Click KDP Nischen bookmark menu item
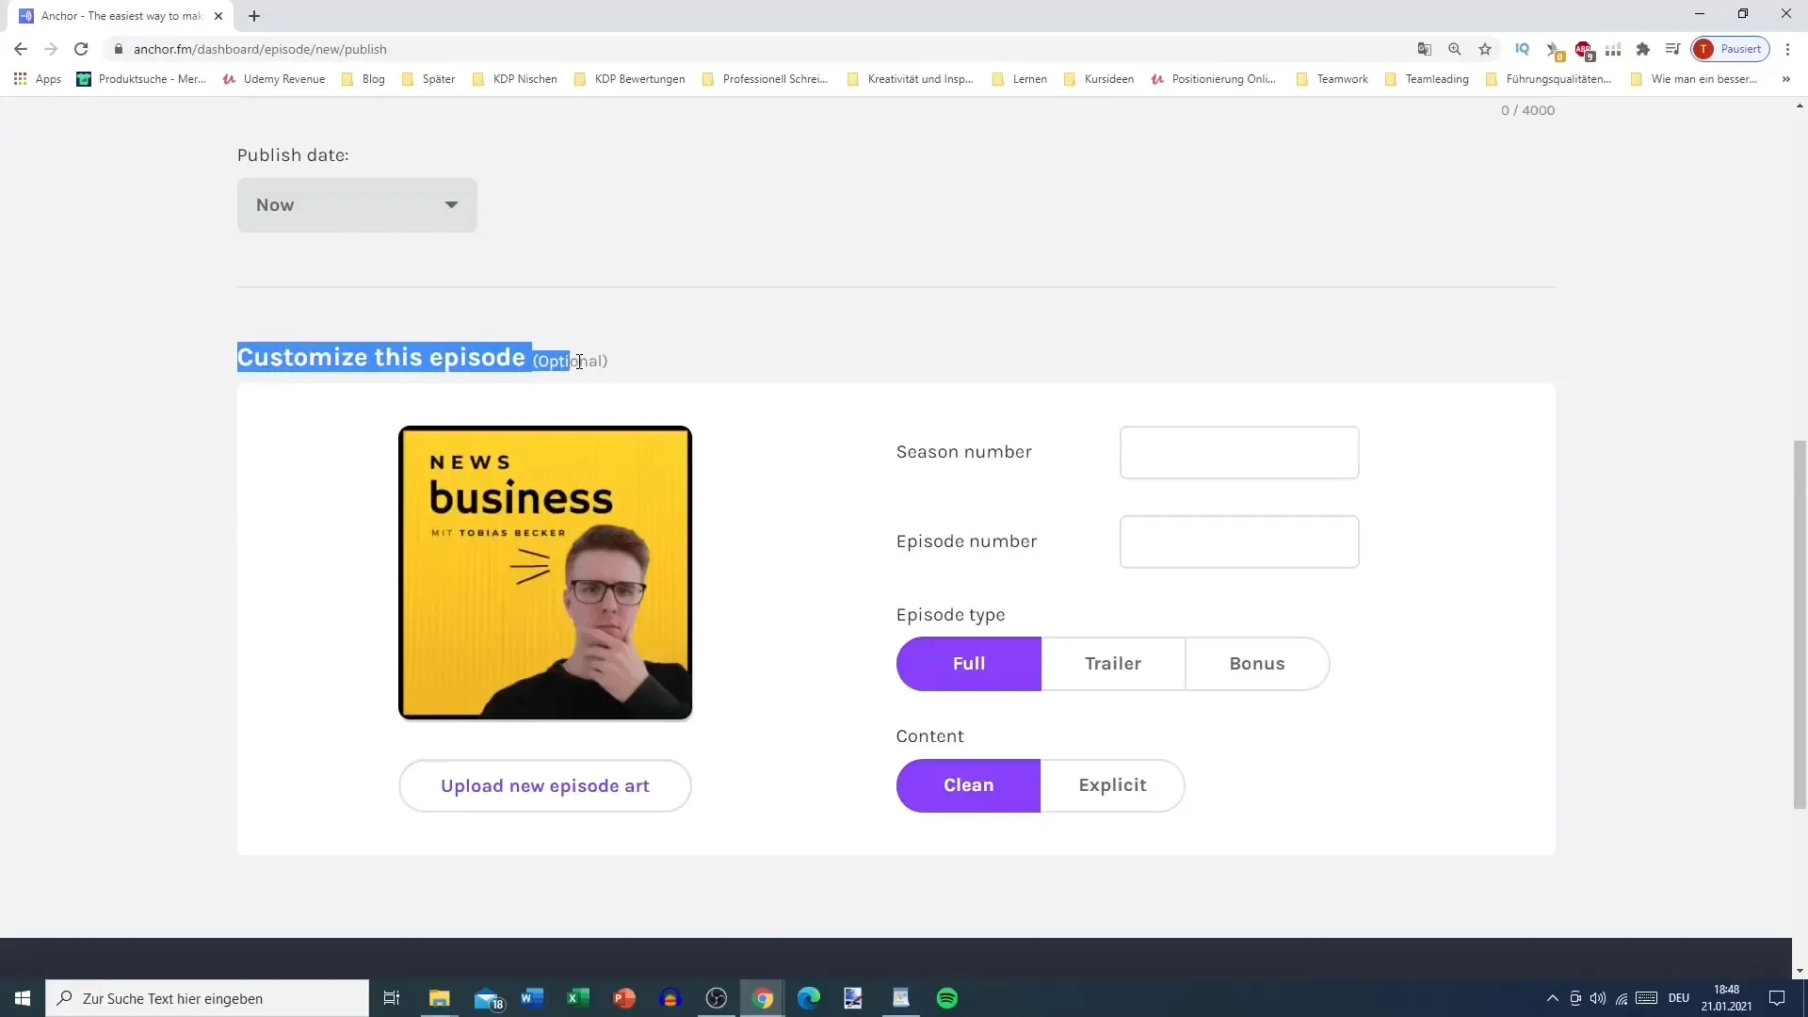 523,78
